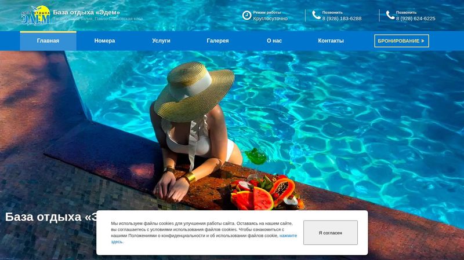Click the phone icon for 8 (928) 624-6225
This screenshot has height=260, width=464.
390,15
